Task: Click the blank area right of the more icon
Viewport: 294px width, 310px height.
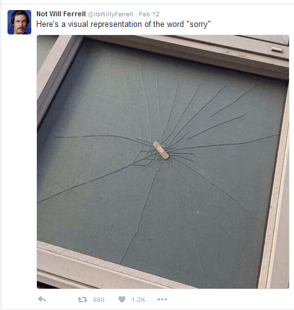Action: tap(230, 299)
